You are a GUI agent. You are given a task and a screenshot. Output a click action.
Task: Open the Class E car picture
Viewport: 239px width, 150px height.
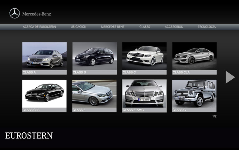click(x=95, y=94)
